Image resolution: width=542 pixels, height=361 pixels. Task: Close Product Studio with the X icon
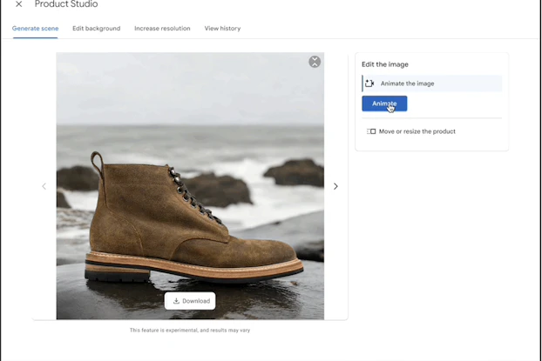click(x=19, y=4)
